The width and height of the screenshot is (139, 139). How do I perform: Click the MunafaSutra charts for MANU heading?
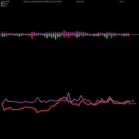pos(43,2)
